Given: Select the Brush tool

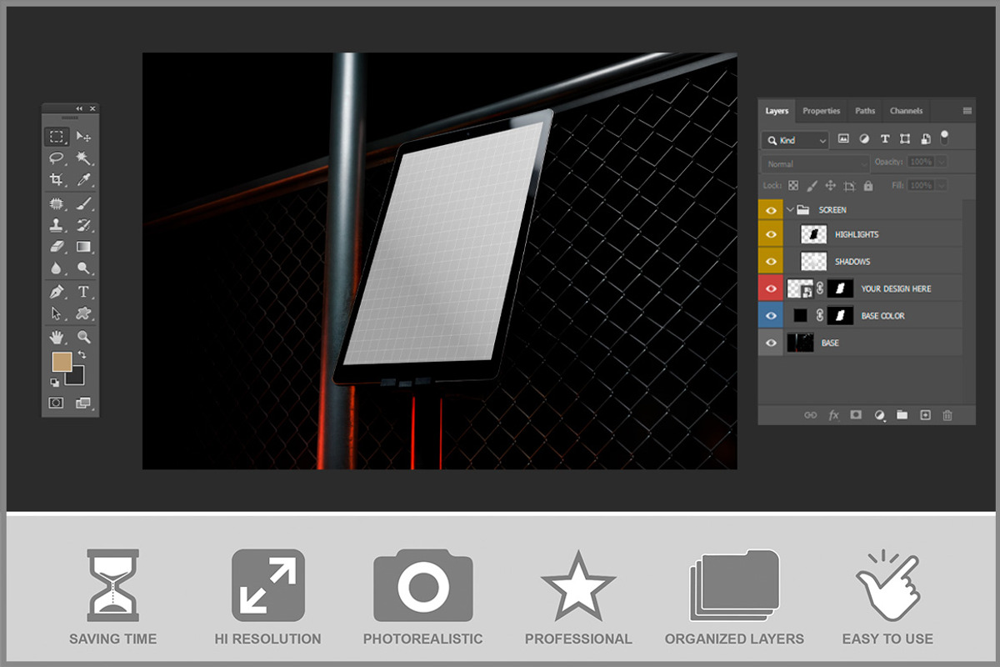Looking at the screenshot, I should tap(83, 203).
